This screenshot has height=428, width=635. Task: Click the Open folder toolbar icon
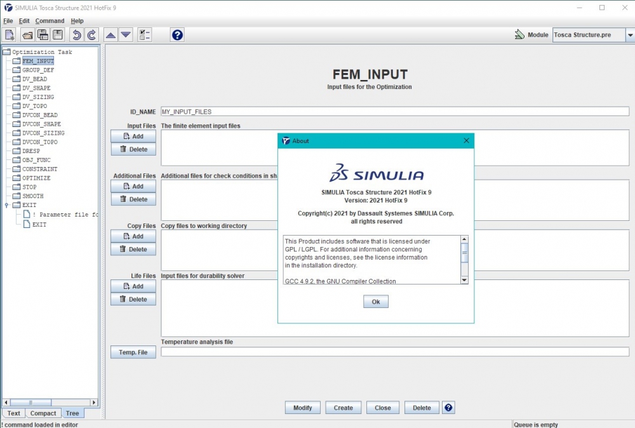tap(27, 35)
